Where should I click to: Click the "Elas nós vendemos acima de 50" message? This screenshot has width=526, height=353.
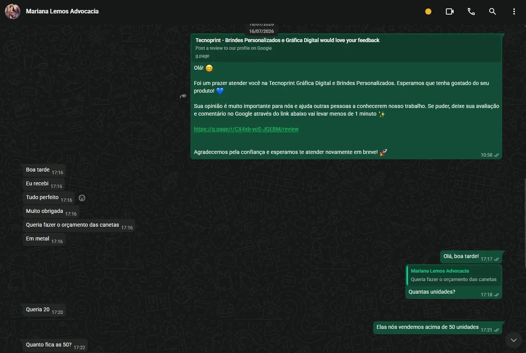[438, 328]
